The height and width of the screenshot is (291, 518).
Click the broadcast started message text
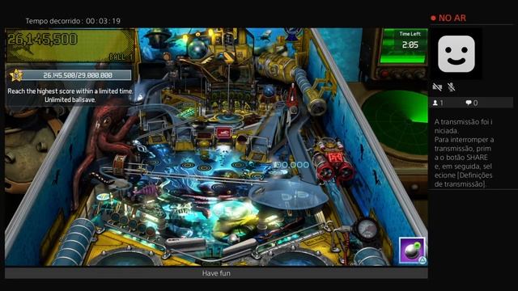(x=464, y=153)
